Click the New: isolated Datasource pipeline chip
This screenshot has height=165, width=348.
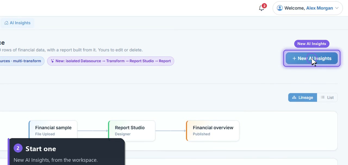click(x=111, y=61)
